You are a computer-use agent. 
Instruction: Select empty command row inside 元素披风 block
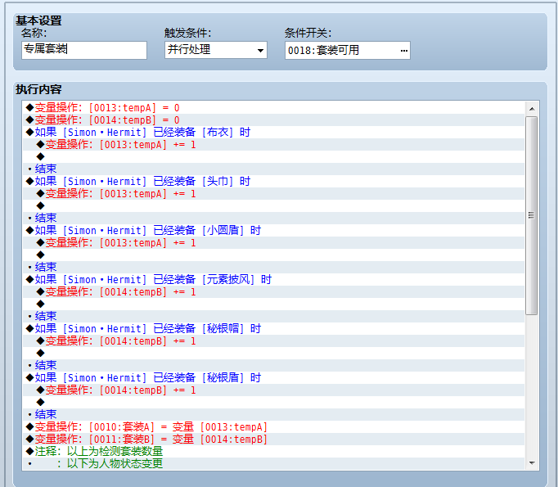point(273,304)
